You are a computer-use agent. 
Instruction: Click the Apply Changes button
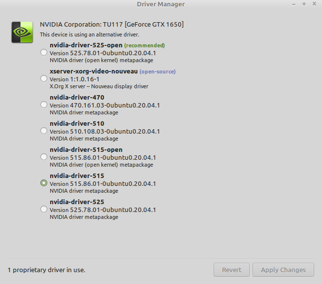click(x=283, y=270)
